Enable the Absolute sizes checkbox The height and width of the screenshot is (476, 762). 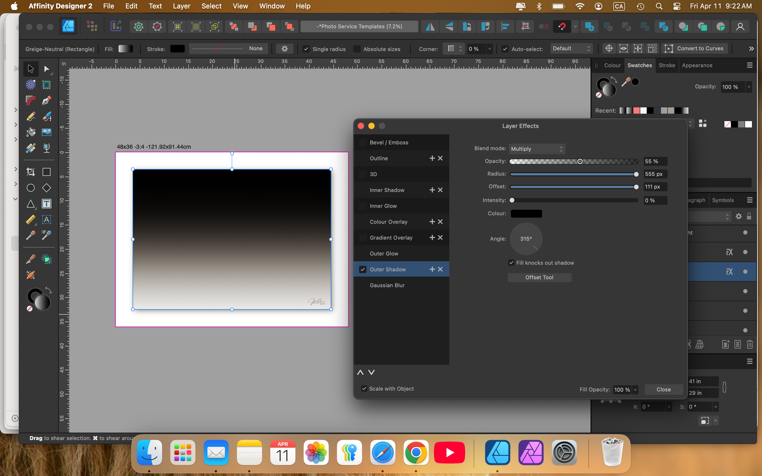357,49
